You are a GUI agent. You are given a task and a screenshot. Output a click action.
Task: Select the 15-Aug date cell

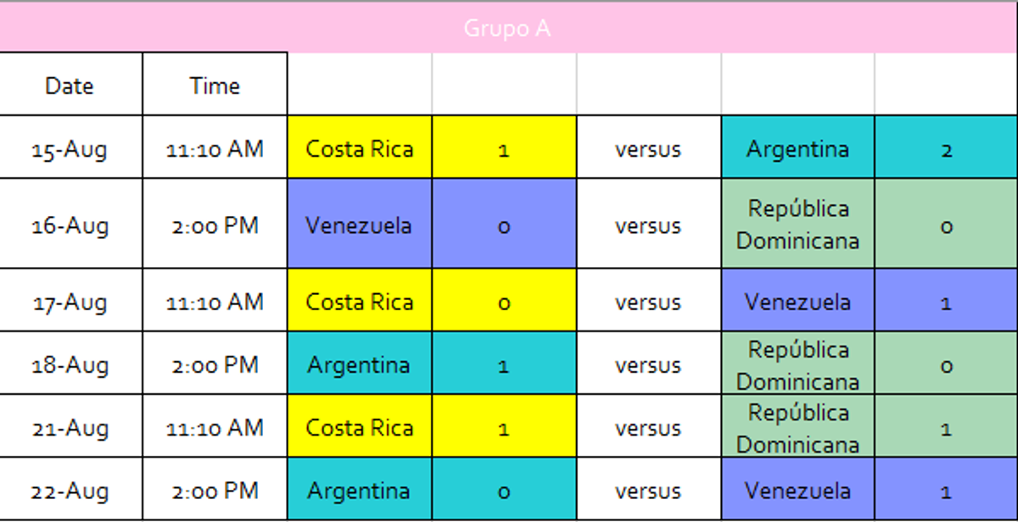71,147
